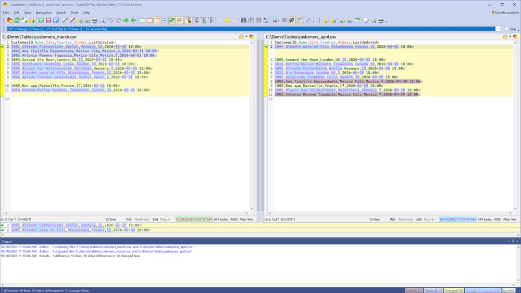This screenshot has width=521, height=293.
Task: Click the Re-compare green arrows icon
Action: [17, 21]
